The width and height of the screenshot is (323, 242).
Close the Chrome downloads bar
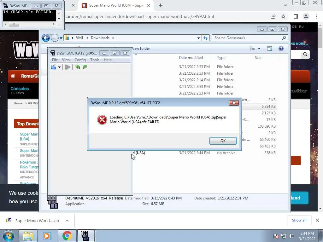point(317,220)
